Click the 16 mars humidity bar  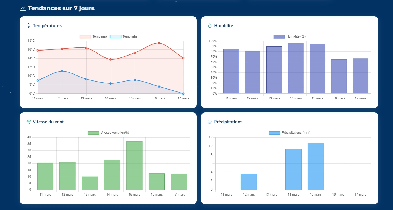coord(339,76)
